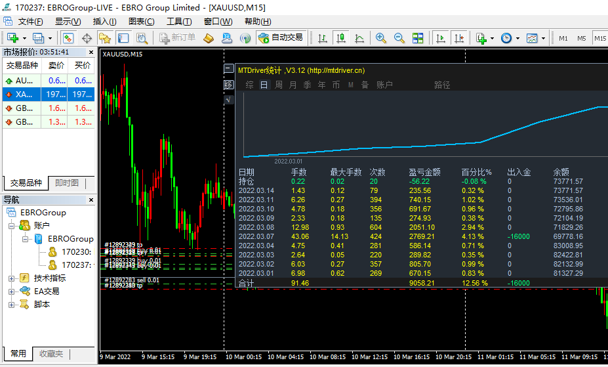608x367 pixels.
Task: Open the profiles dropdown arrow
Action: pos(50,38)
